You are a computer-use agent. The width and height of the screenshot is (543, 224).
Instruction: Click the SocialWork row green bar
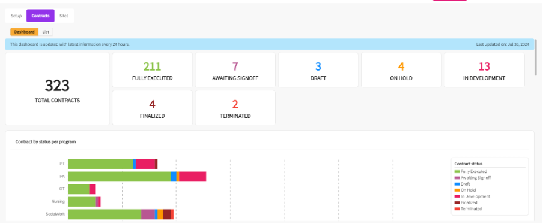click(105, 214)
